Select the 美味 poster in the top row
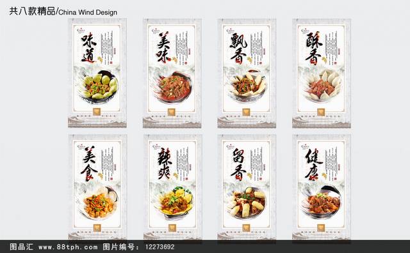Image resolution: width=410 pixels, height=253 pixels. [172, 73]
